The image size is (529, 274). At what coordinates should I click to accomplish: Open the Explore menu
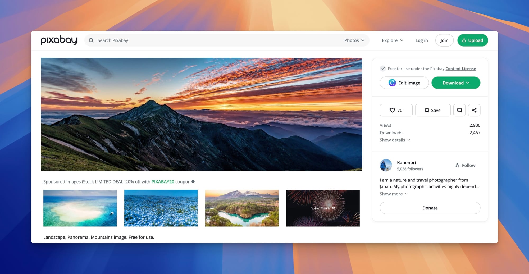click(392, 40)
